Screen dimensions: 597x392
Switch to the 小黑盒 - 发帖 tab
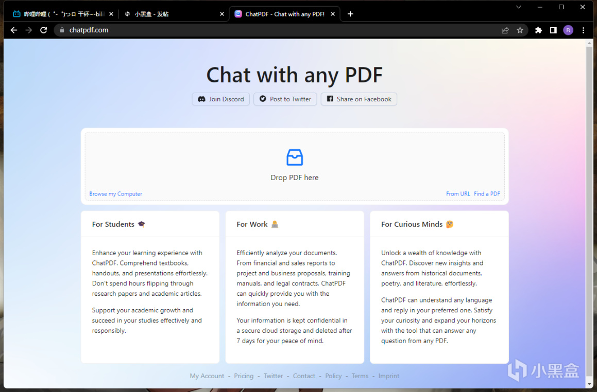coord(173,14)
